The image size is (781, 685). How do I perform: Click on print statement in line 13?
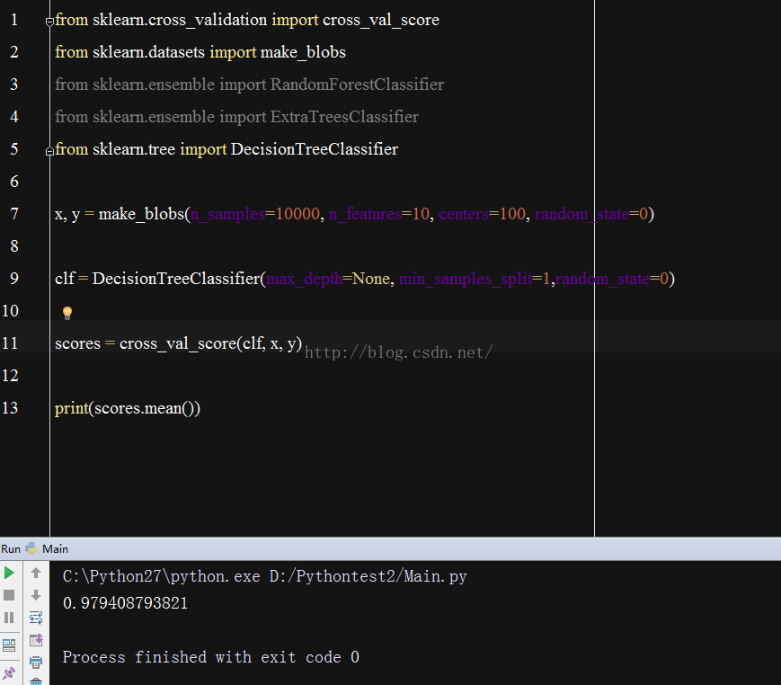pyautogui.click(x=128, y=408)
